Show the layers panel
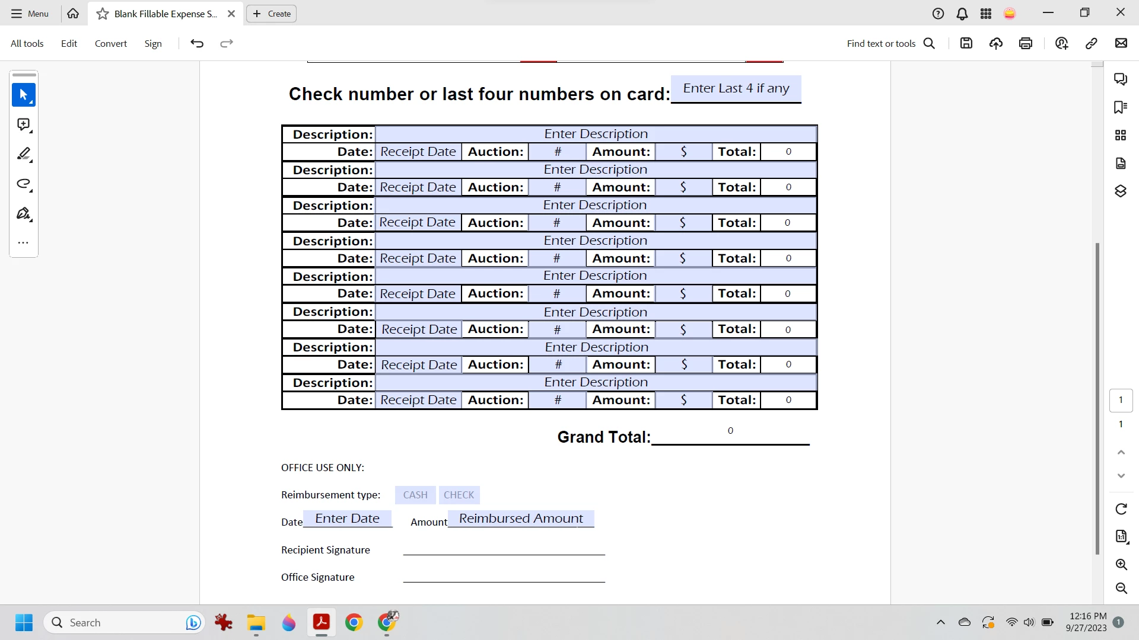The width and height of the screenshot is (1139, 640). (1120, 191)
